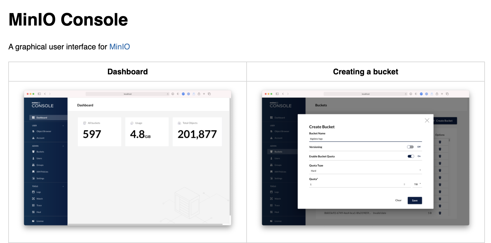
Task: Click downloads icon in Dashboard screenshot browser toolbar
Action: [x=173, y=94]
